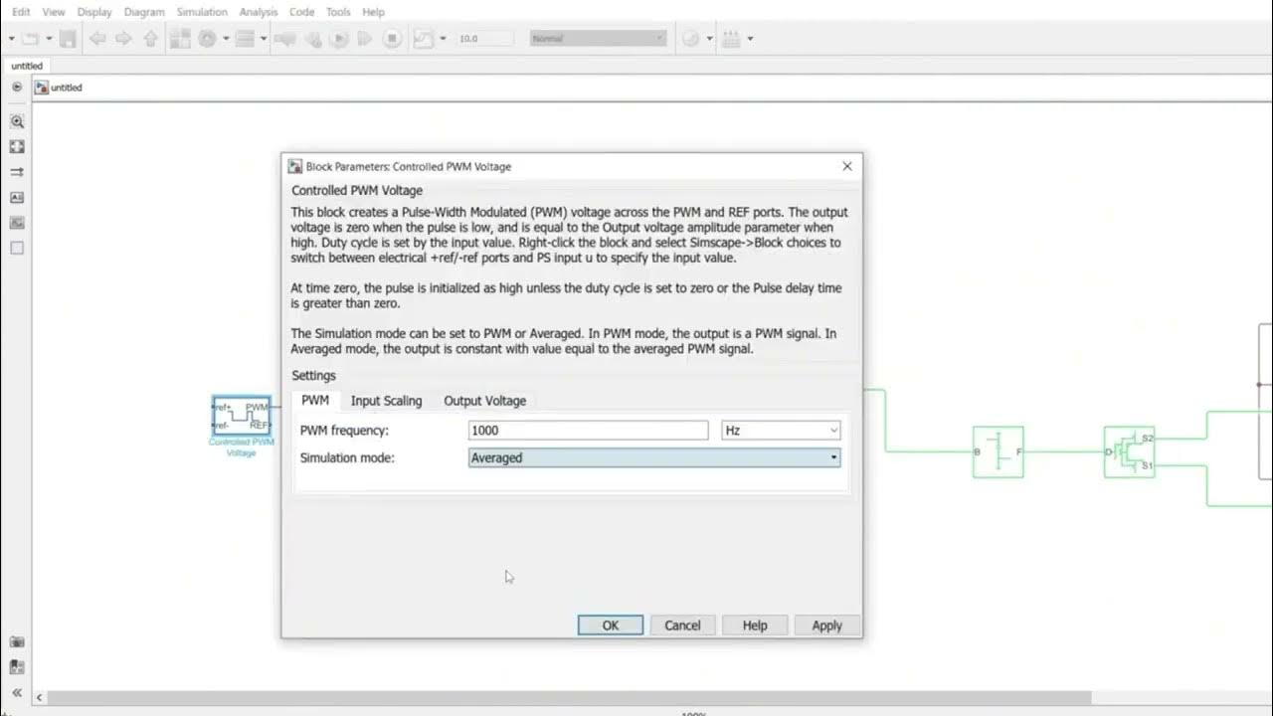Image resolution: width=1273 pixels, height=716 pixels.
Task: Open Model Configuration gear icon
Action: tap(207, 39)
